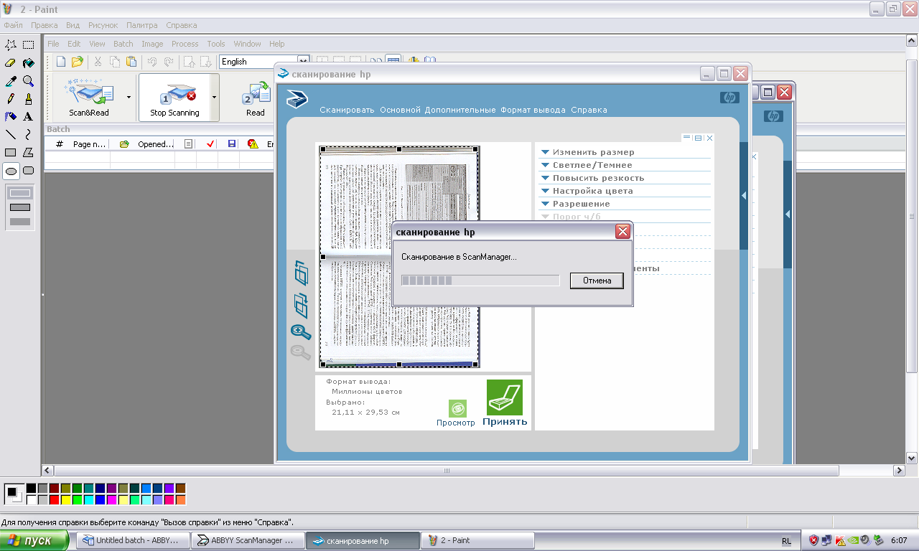The width and height of the screenshot is (919, 551).
Task: Click the Просмотр preview icon
Action: (457, 408)
